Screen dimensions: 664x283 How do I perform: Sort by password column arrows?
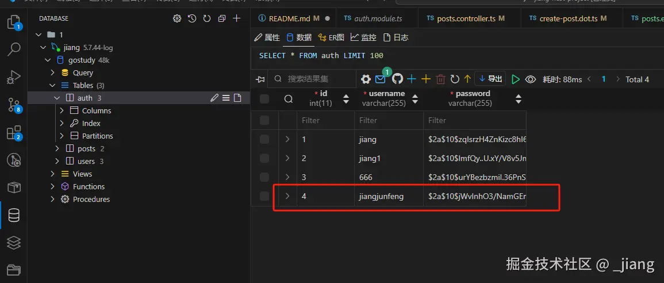click(x=519, y=99)
